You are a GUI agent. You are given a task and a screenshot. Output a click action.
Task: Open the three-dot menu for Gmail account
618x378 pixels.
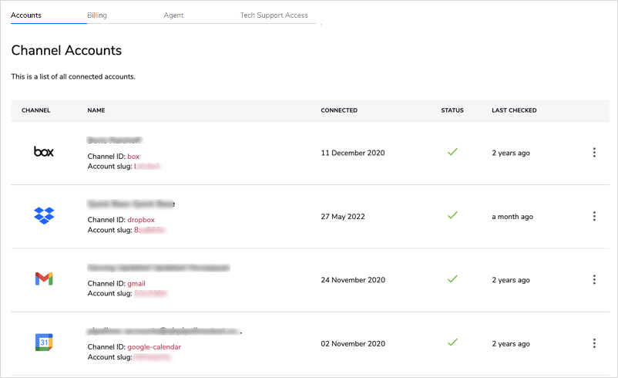click(594, 280)
